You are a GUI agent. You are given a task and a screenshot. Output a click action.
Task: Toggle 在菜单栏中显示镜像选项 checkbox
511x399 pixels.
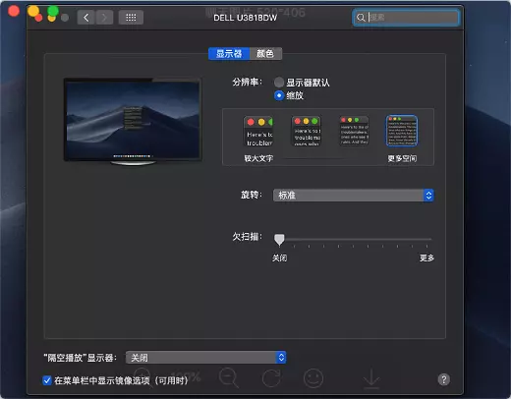coord(47,380)
